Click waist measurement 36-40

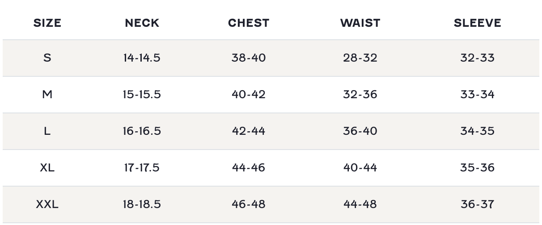coord(360,131)
